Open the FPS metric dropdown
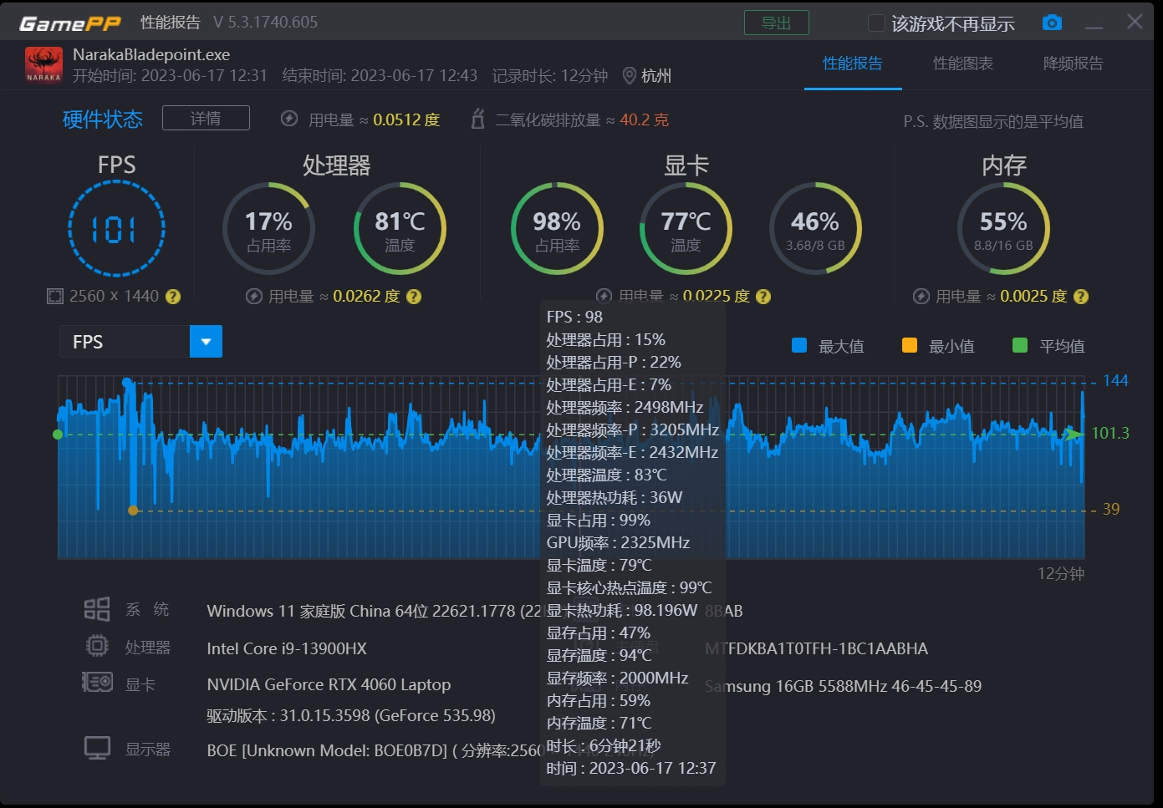The width and height of the screenshot is (1163, 808). [x=206, y=341]
